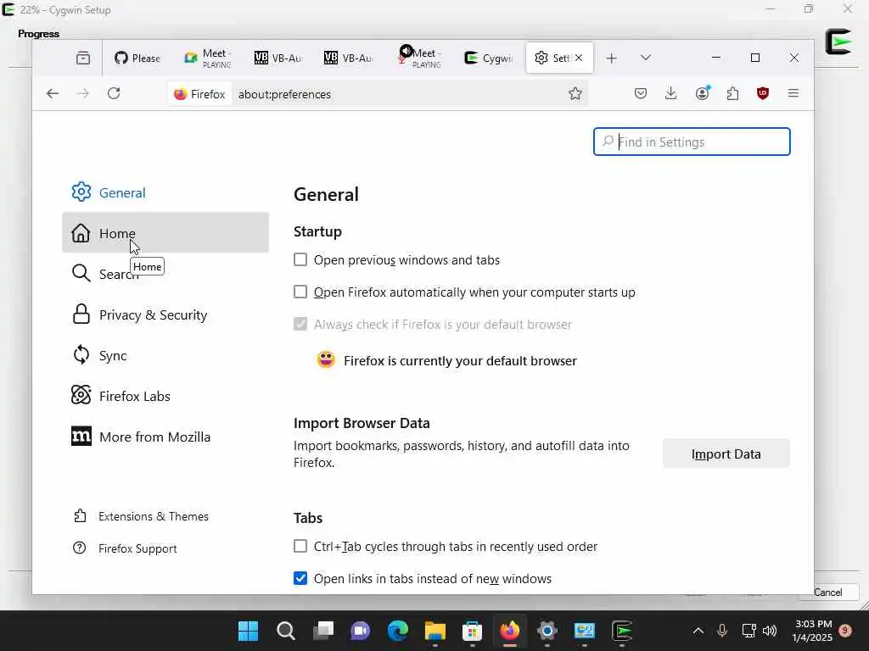Expand the list all tabs chevron
The image size is (869, 651).
646,58
